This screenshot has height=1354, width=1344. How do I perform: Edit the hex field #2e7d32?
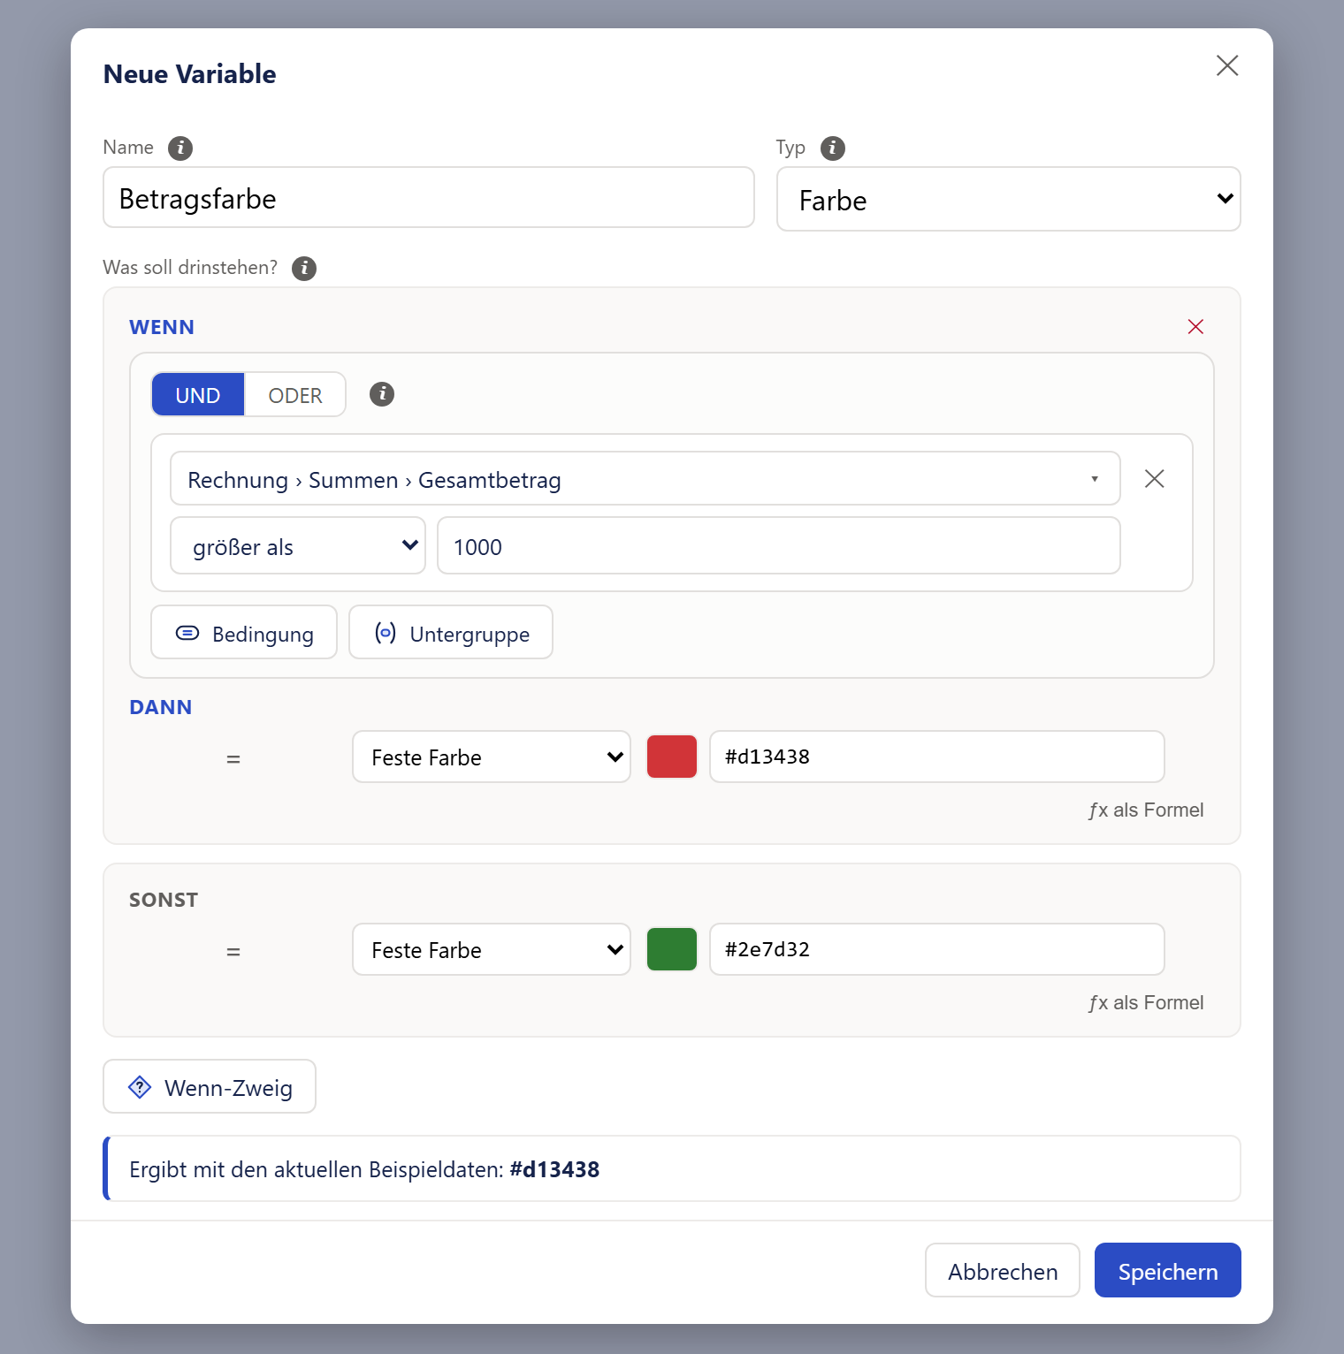click(937, 949)
